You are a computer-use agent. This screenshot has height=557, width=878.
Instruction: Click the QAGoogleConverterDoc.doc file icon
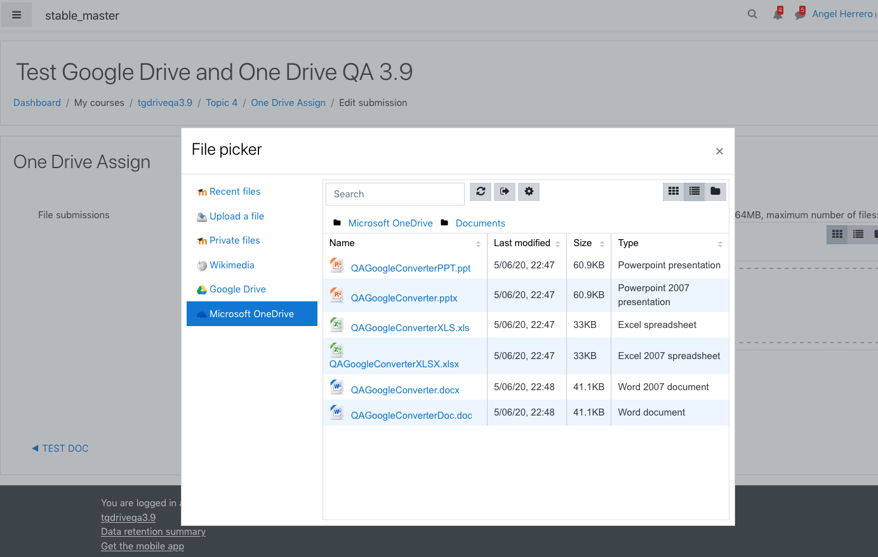[x=337, y=412]
